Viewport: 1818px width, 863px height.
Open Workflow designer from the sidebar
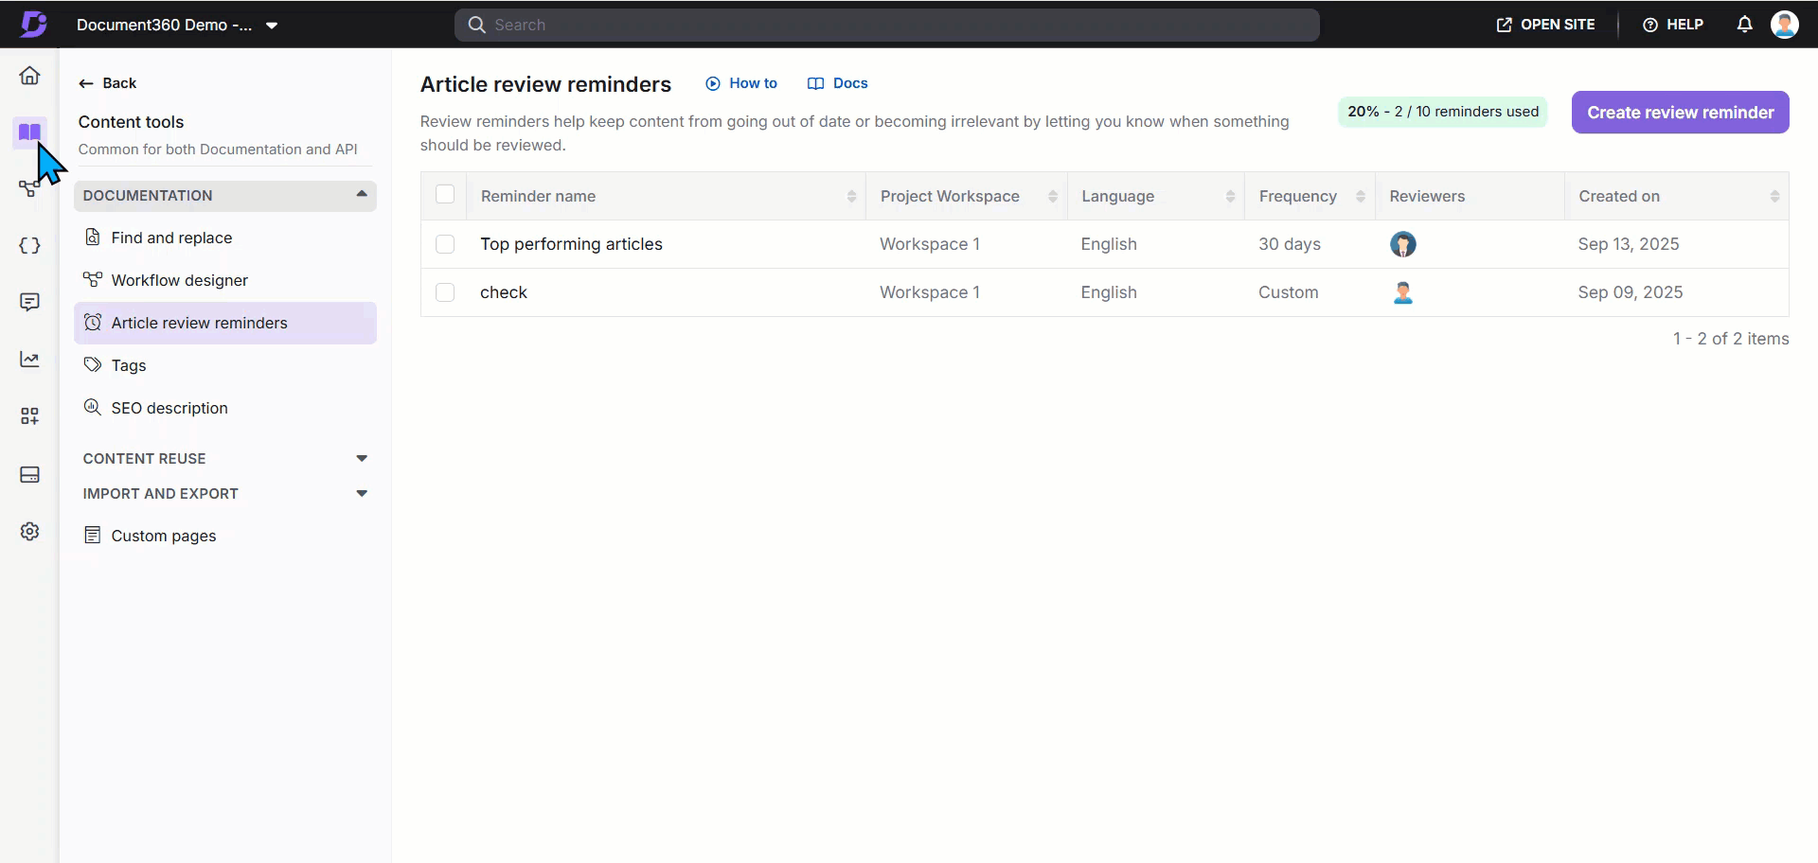[x=179, y=280]
